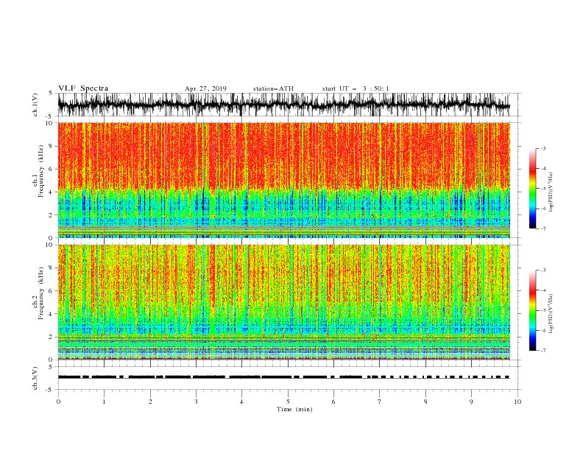Screen dimensions: 583x451
Task: Click the "ch.1(V)" waveform axis label
Action: 35,105
